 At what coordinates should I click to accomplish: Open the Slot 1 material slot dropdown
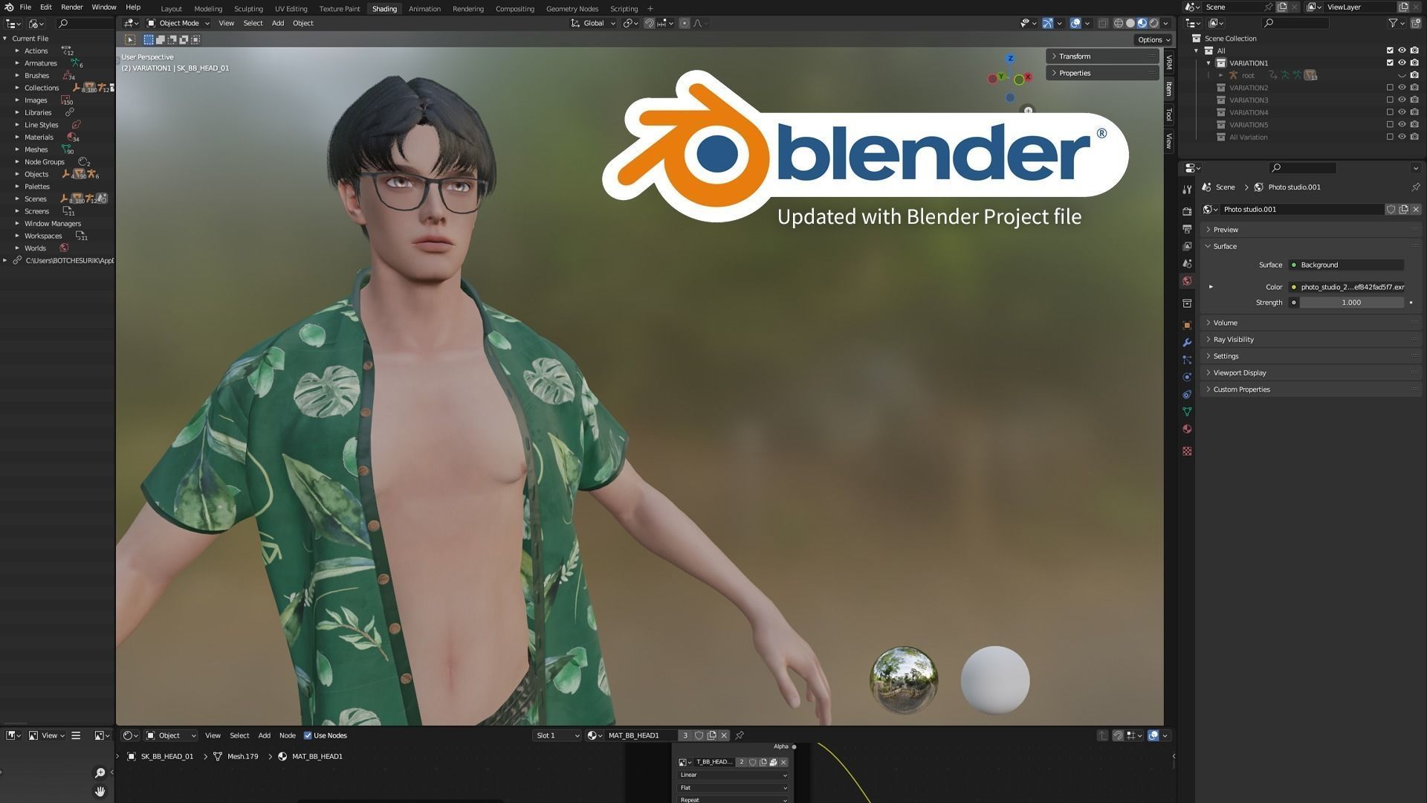pos(557,735)
